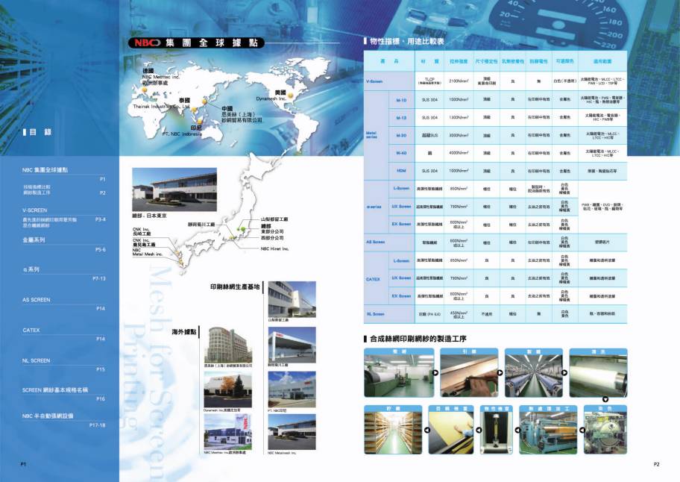Click the 'M-30' row label in the table
The image size is (680, 482).
point(401,135)
